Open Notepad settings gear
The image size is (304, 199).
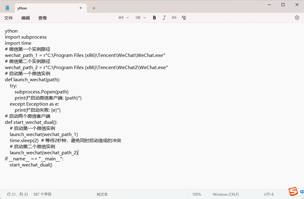tap(297, 18)
